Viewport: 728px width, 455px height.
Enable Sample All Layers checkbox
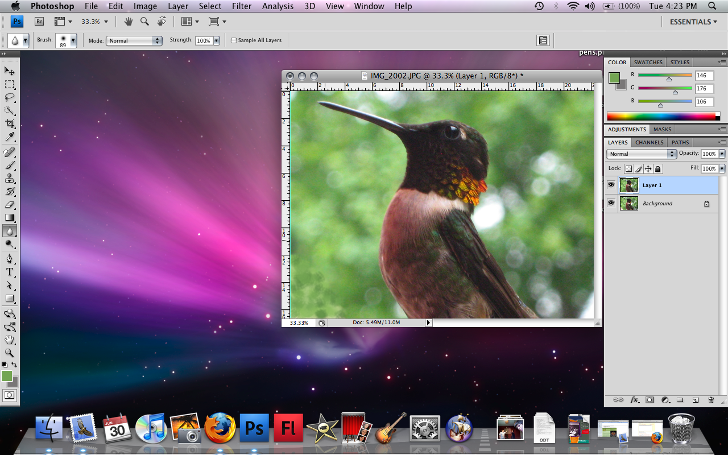234,40
